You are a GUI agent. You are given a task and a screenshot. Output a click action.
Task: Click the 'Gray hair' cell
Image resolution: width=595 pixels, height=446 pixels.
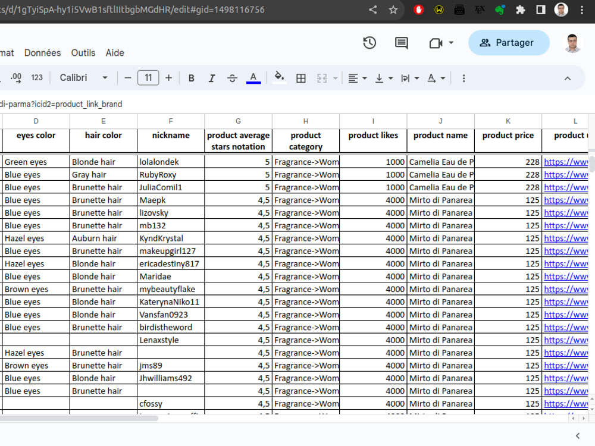[103, 175]
